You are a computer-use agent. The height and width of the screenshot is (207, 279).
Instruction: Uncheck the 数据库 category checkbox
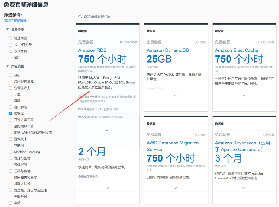10,114
